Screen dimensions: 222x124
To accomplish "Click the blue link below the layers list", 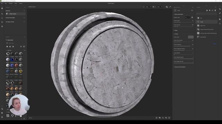I will coord(215,44).
